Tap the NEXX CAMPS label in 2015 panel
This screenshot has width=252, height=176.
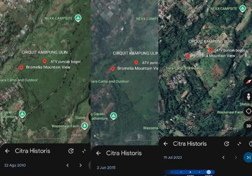tap(147, 19)
